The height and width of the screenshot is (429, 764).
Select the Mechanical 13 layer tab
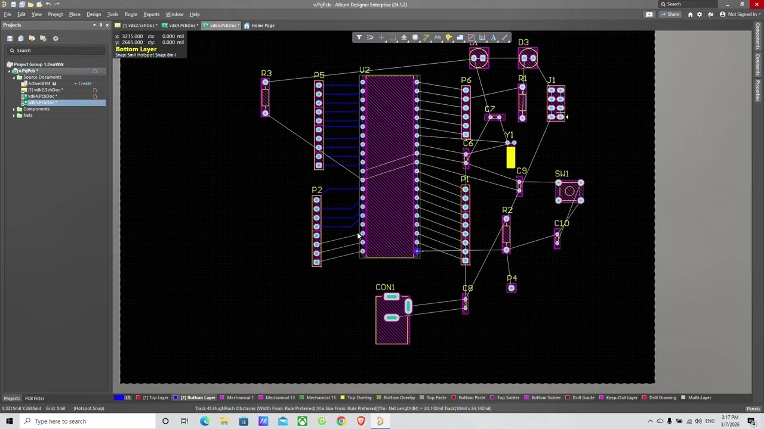pyautogui.click(x=278, y=397)
